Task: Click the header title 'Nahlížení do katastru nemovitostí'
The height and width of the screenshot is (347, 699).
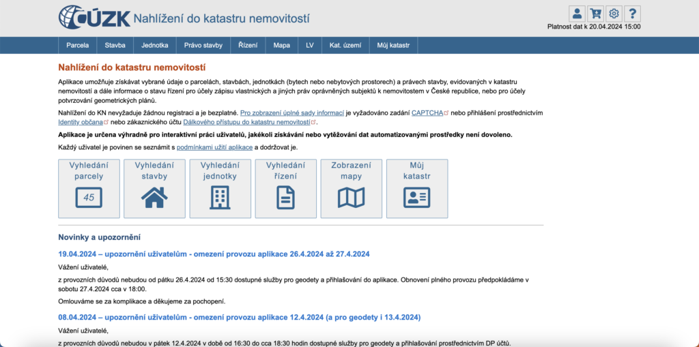Action: pyautogui.click(x=222, y=18)
